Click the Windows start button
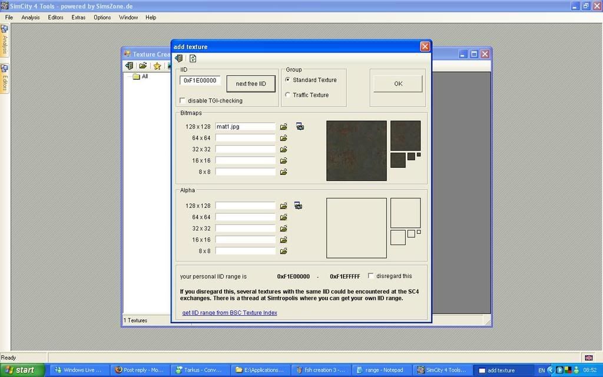Image resolution: width=603 pixels, height=377 pixels. [x=22, y=370]
